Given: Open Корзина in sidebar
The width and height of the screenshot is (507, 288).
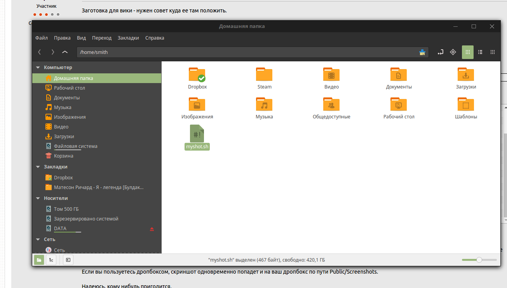Looking at the screenshot, I should [97, 156].
